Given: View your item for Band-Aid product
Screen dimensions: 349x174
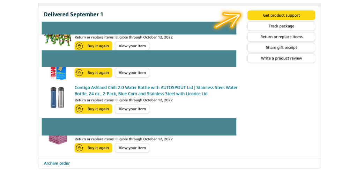Looking at the screenshot, I should [132, 73].
